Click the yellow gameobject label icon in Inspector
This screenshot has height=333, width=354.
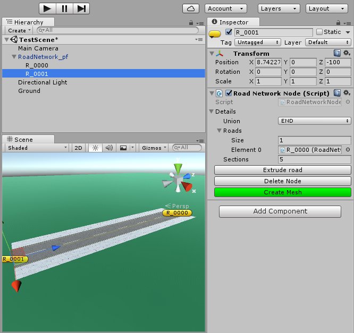click(215, 34)
